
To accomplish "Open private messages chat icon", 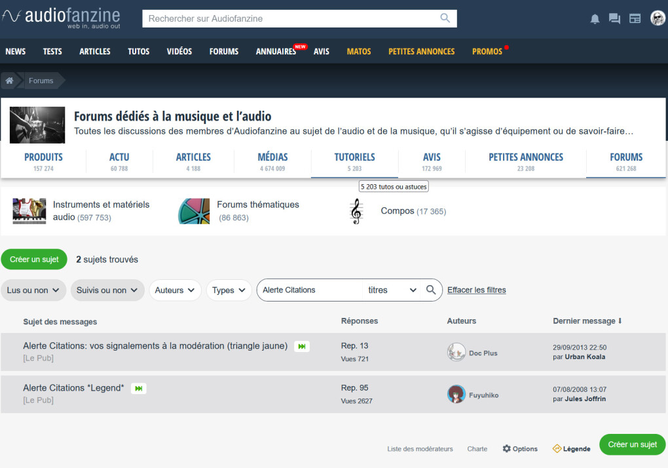I will pyautogui.click(x=614, y=19).
